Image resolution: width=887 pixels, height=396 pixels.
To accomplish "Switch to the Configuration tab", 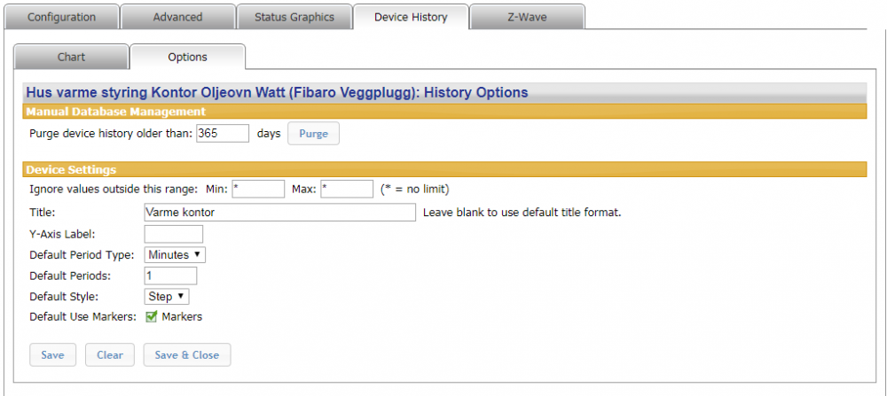I will coord(61,17).
